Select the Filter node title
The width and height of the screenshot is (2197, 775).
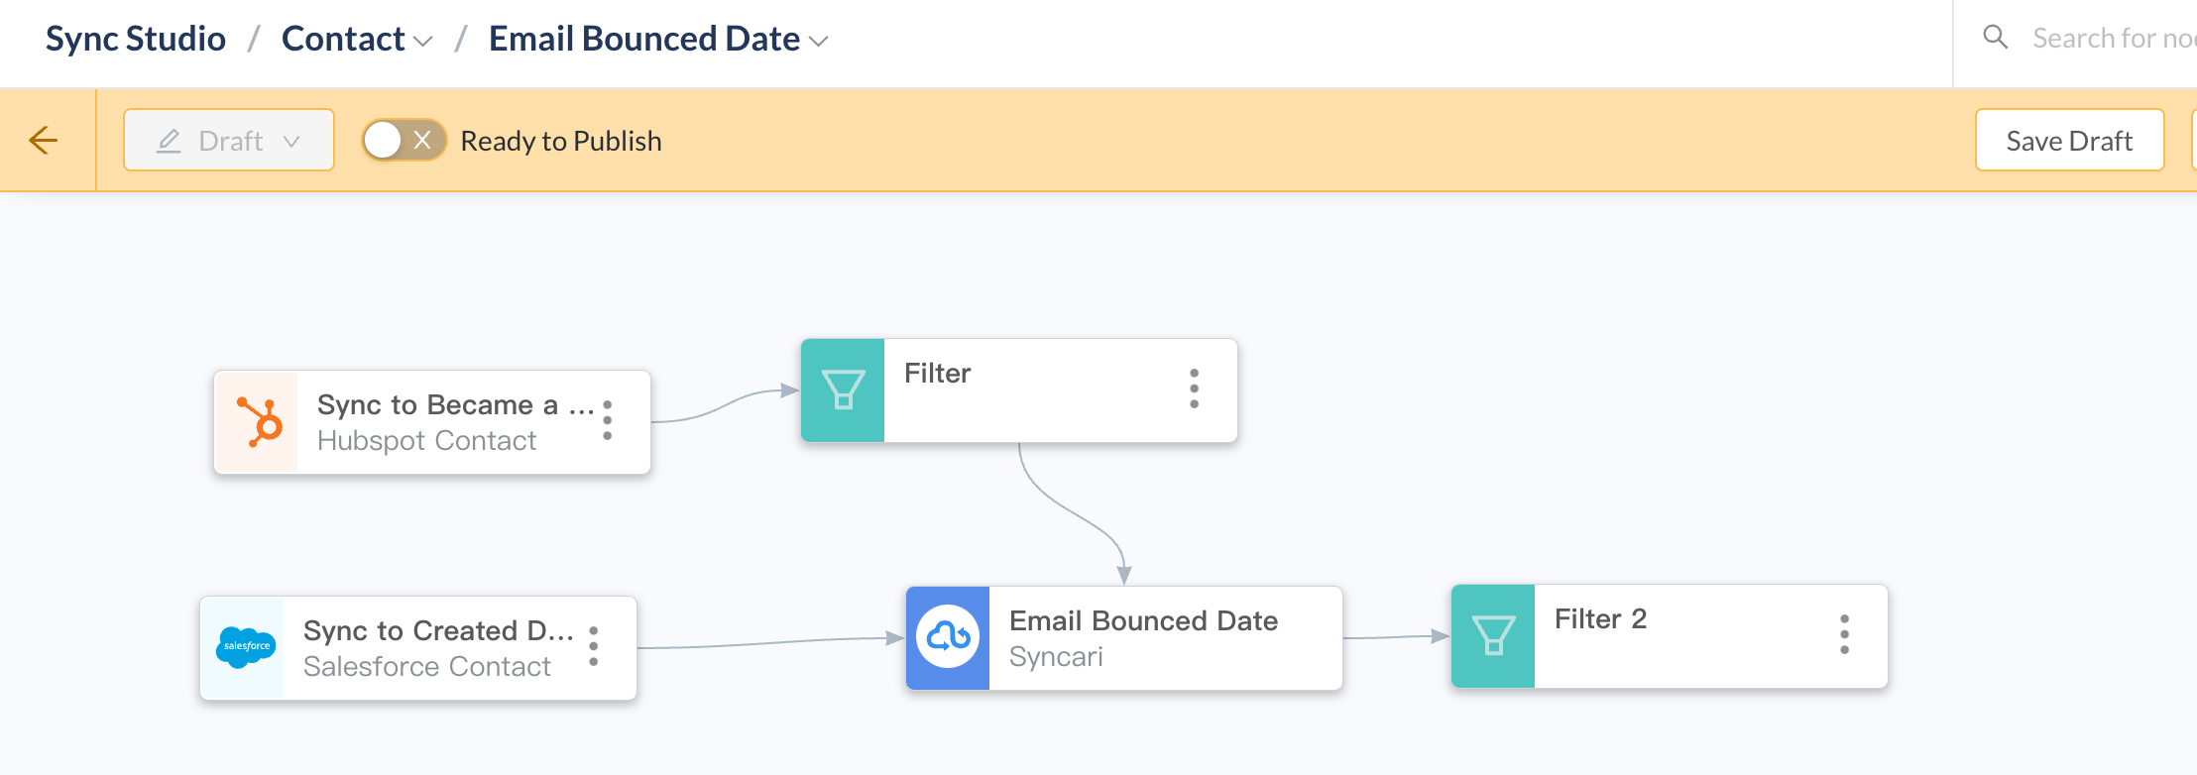[937, 373]
